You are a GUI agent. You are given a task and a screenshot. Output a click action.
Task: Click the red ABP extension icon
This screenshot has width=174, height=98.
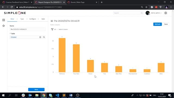(156, 7)
